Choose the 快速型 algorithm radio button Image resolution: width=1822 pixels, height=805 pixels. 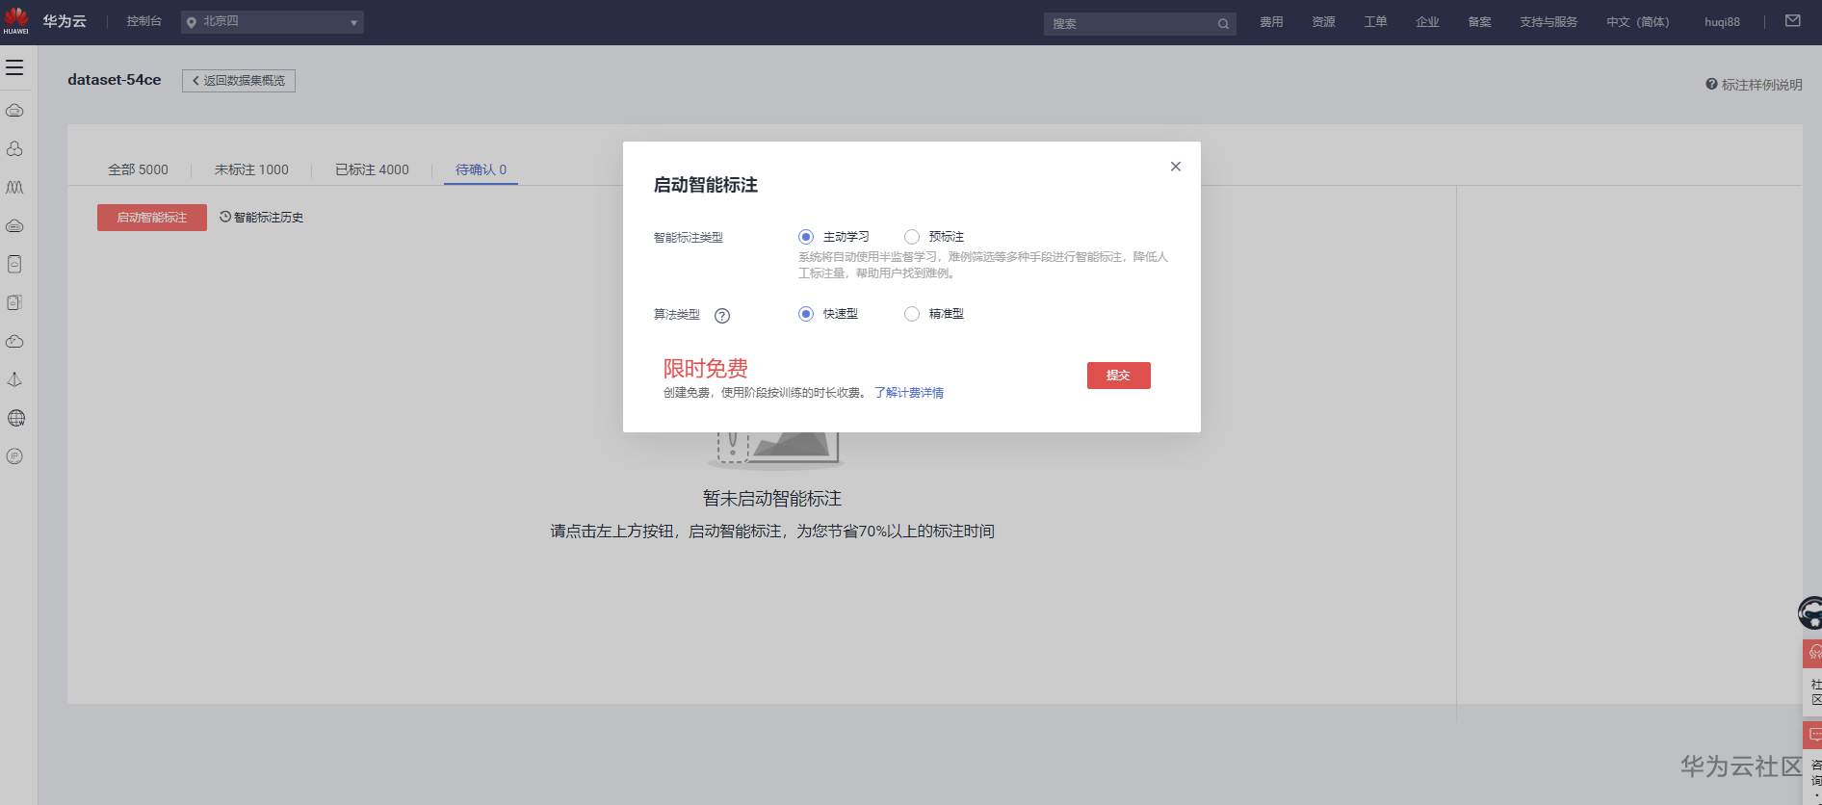[x=806, y=314]
